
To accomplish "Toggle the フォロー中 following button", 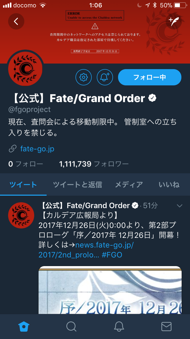I will [150, 77].
